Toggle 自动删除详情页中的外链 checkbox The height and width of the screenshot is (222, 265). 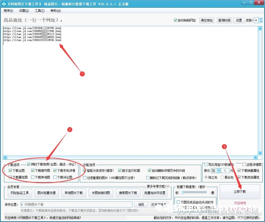tap(150, 171)
